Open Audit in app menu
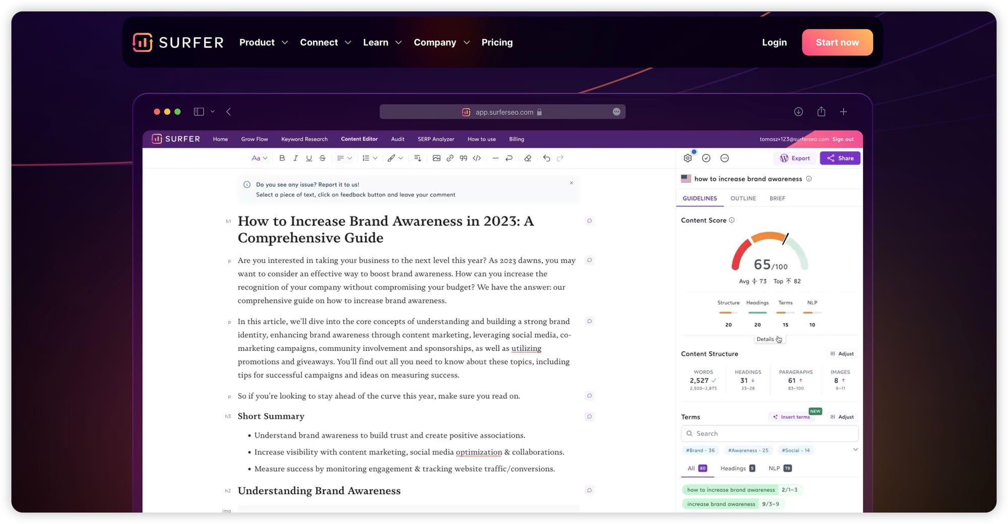Image resolution: width=1008 pixels, height=524 pixels. click(x=398, y=139)
